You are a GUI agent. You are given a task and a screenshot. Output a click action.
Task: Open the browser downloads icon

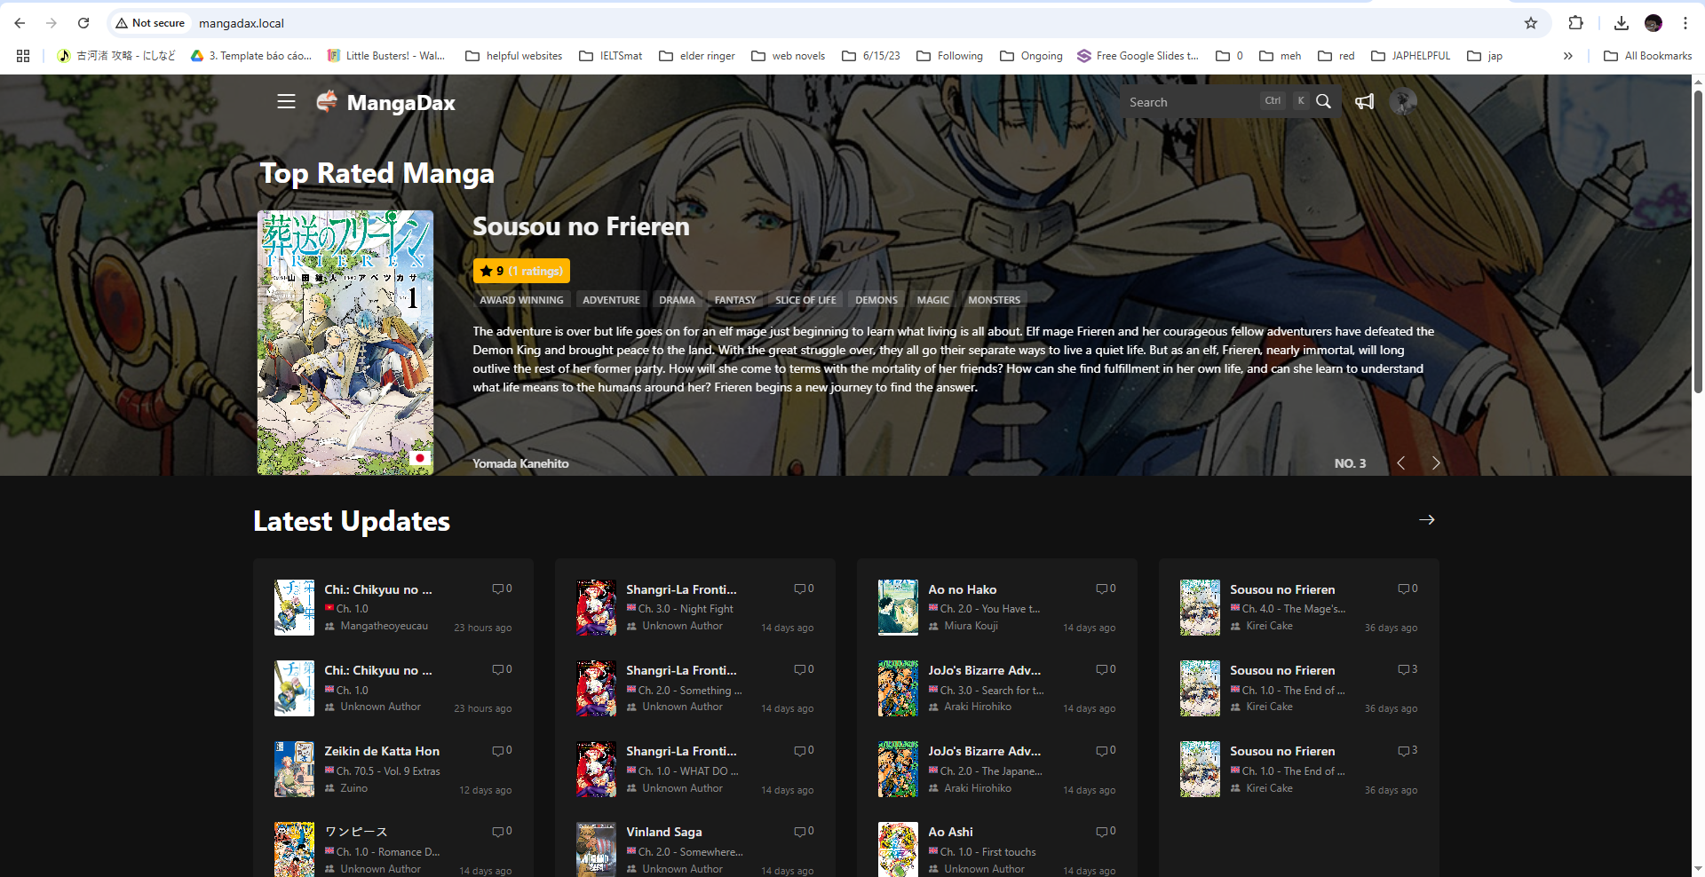click(x=1622, y=23)
